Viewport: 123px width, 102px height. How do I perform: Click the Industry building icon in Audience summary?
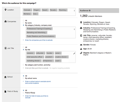click(81, 28)
